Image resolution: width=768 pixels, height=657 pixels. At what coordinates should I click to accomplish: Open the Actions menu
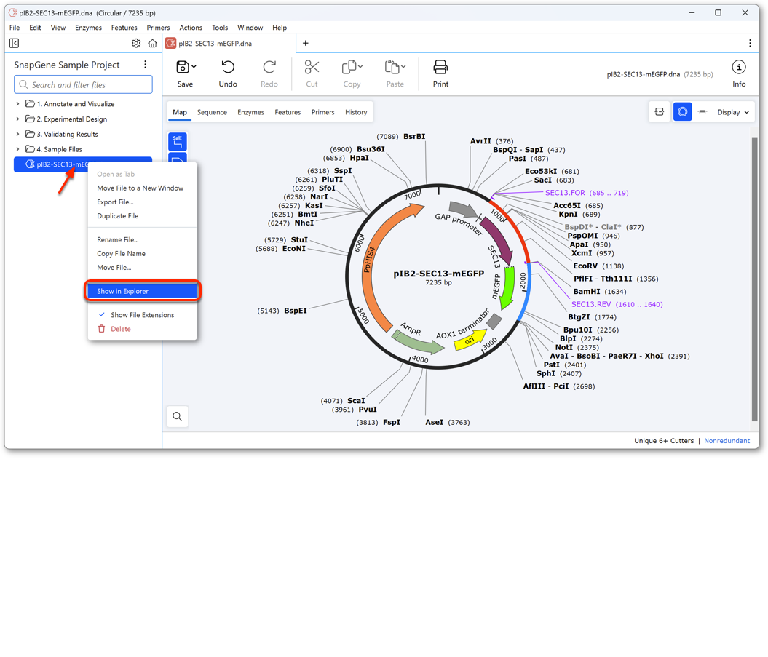coord(191,28)
